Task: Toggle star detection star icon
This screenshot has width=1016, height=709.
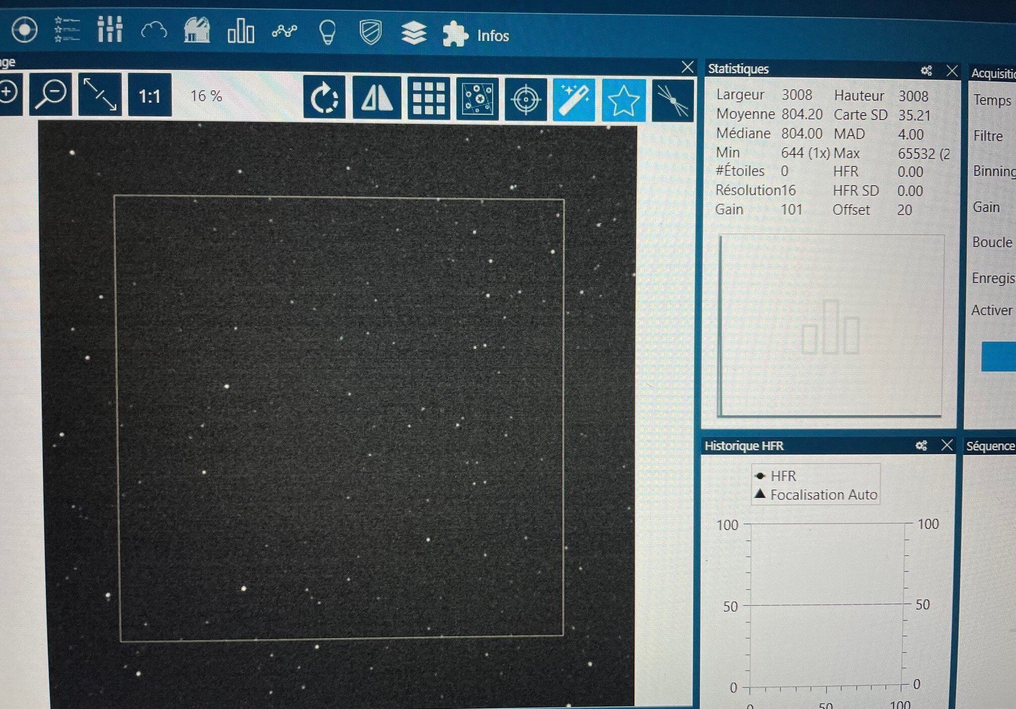Action: pyautogui.click(x=623, y=100)
